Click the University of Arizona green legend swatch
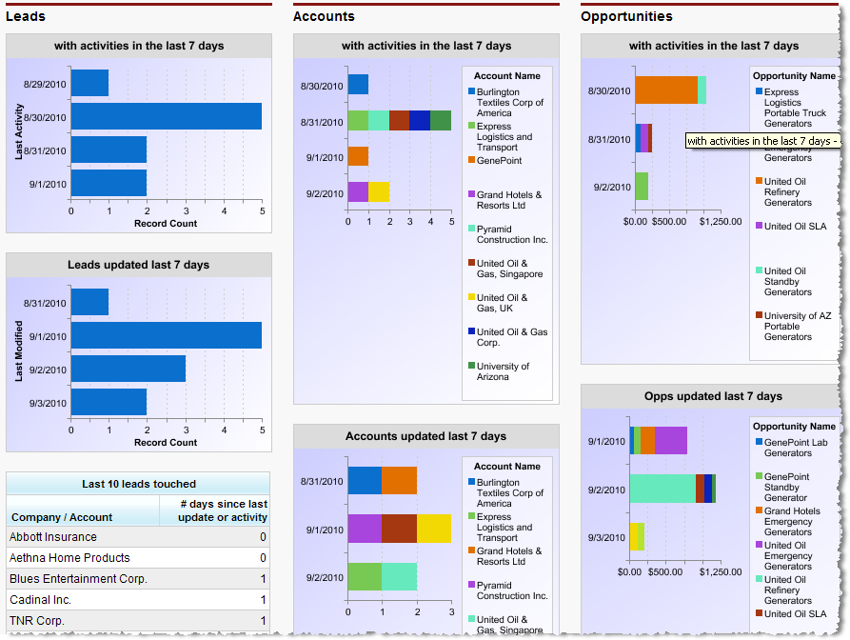Image resolution: width=850 pixels, height=640 pixels. coord(471,366)
